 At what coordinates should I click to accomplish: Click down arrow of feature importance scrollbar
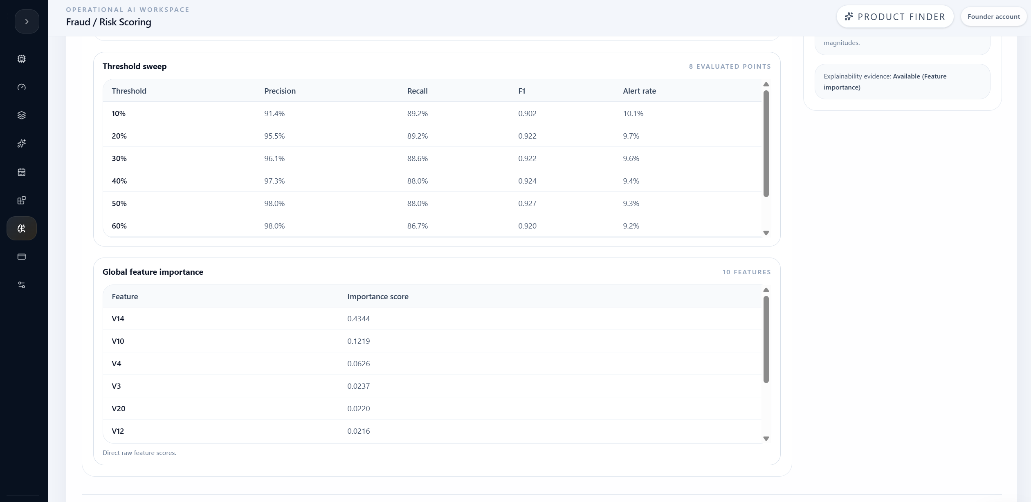pos(766,439)
